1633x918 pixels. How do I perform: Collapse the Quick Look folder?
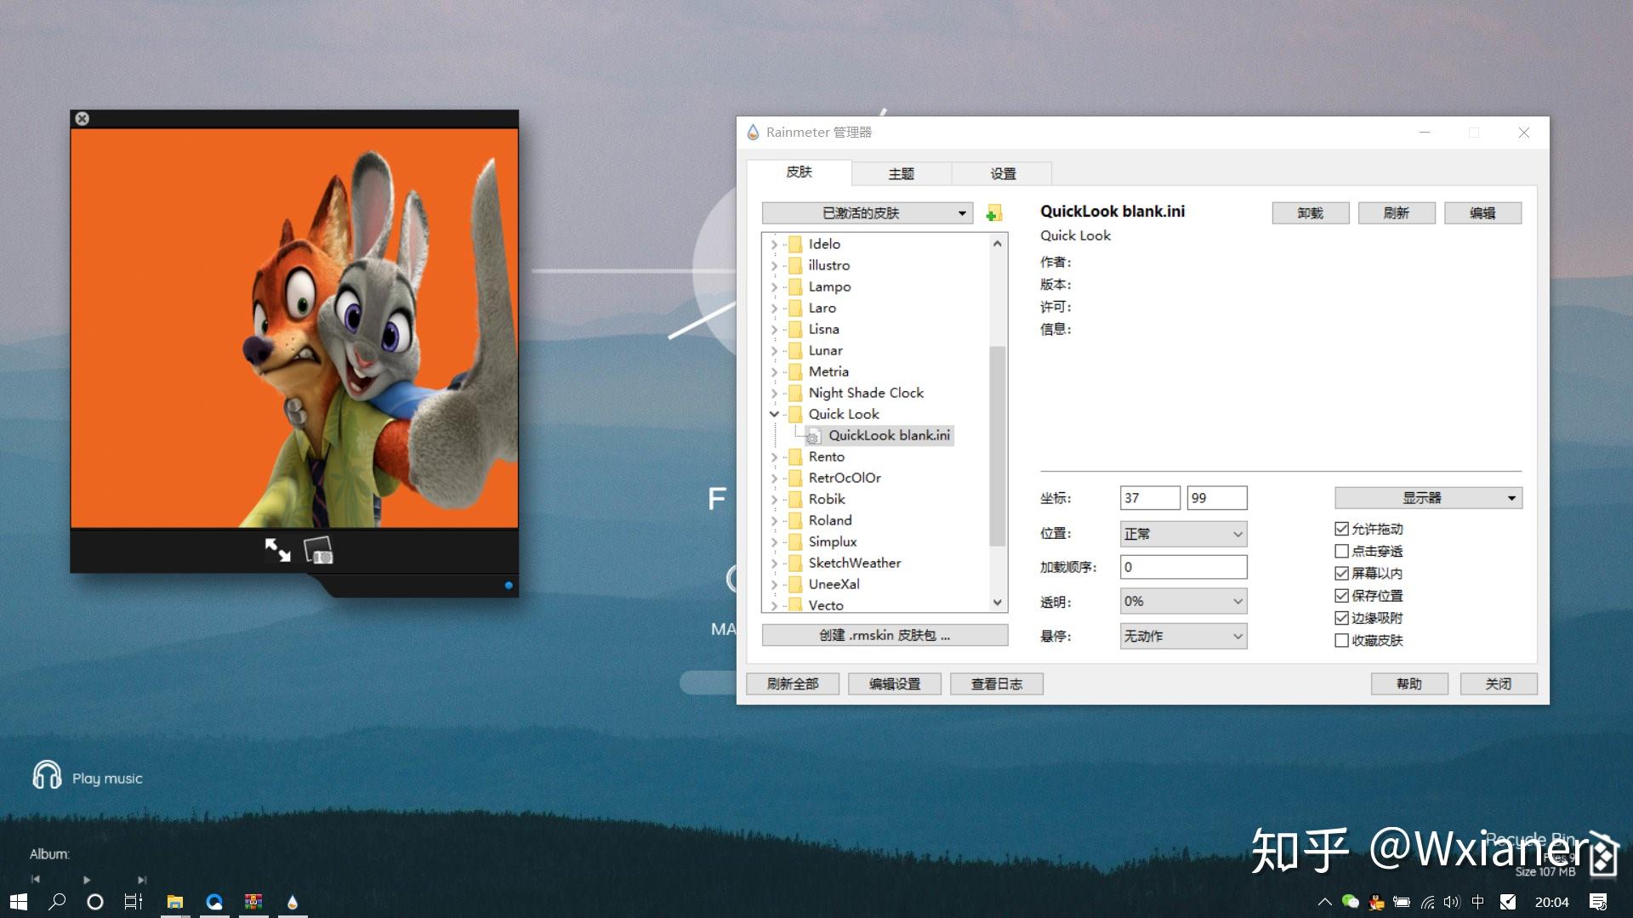point(774,414)
